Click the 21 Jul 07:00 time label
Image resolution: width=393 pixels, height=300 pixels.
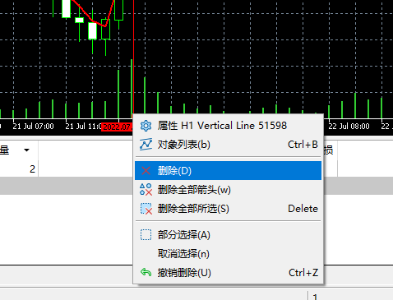coord(33,127)
